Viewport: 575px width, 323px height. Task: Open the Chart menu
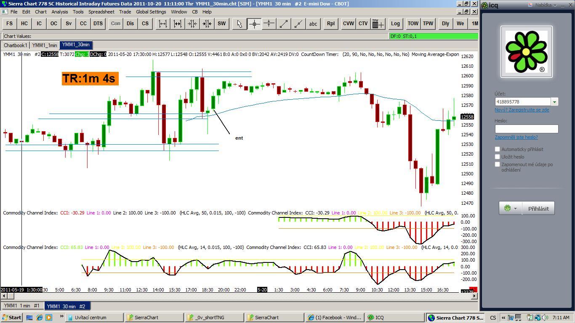[x=41, y=12]
